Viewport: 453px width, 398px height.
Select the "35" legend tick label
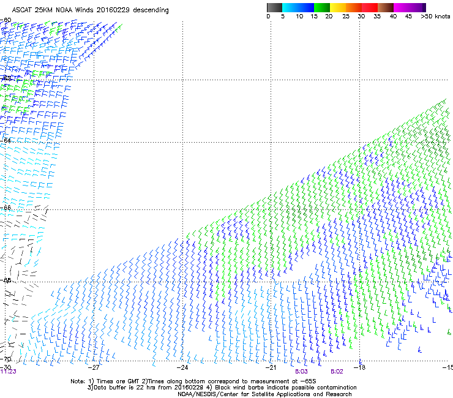[377, 17]
